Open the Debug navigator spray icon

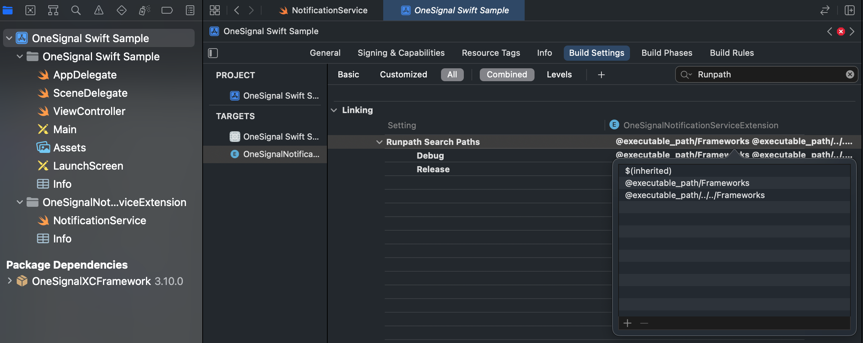(x=144, y=10)
